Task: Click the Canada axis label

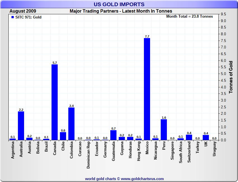Action: (x=55, y=148)
